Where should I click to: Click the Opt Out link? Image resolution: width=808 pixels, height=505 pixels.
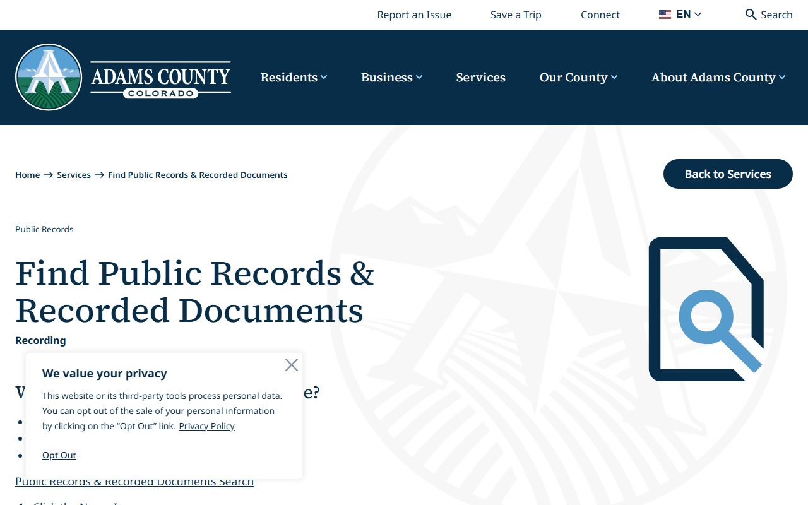59,455
